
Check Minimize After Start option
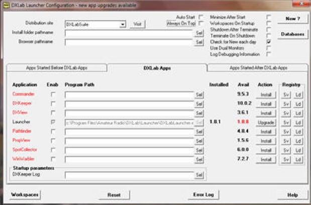(x=269, y=17)
